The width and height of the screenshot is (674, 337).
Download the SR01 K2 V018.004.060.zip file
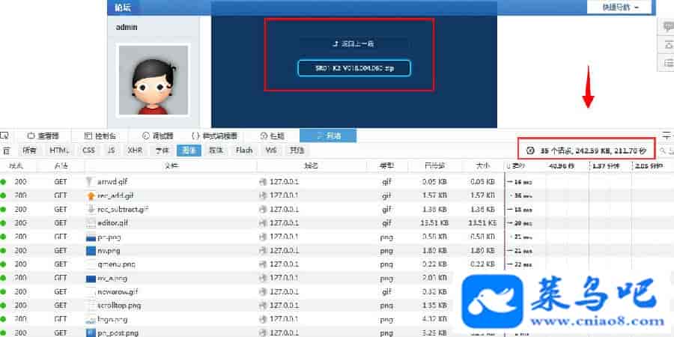pyautogui.click(x=354, y=68)
